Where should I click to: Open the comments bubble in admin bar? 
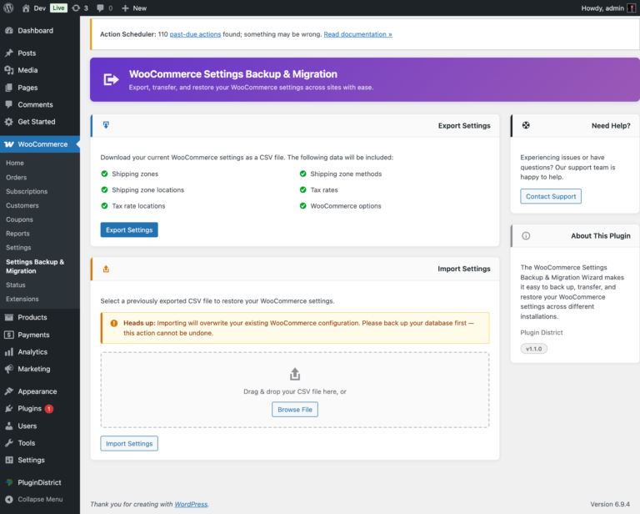click(100, 8)
